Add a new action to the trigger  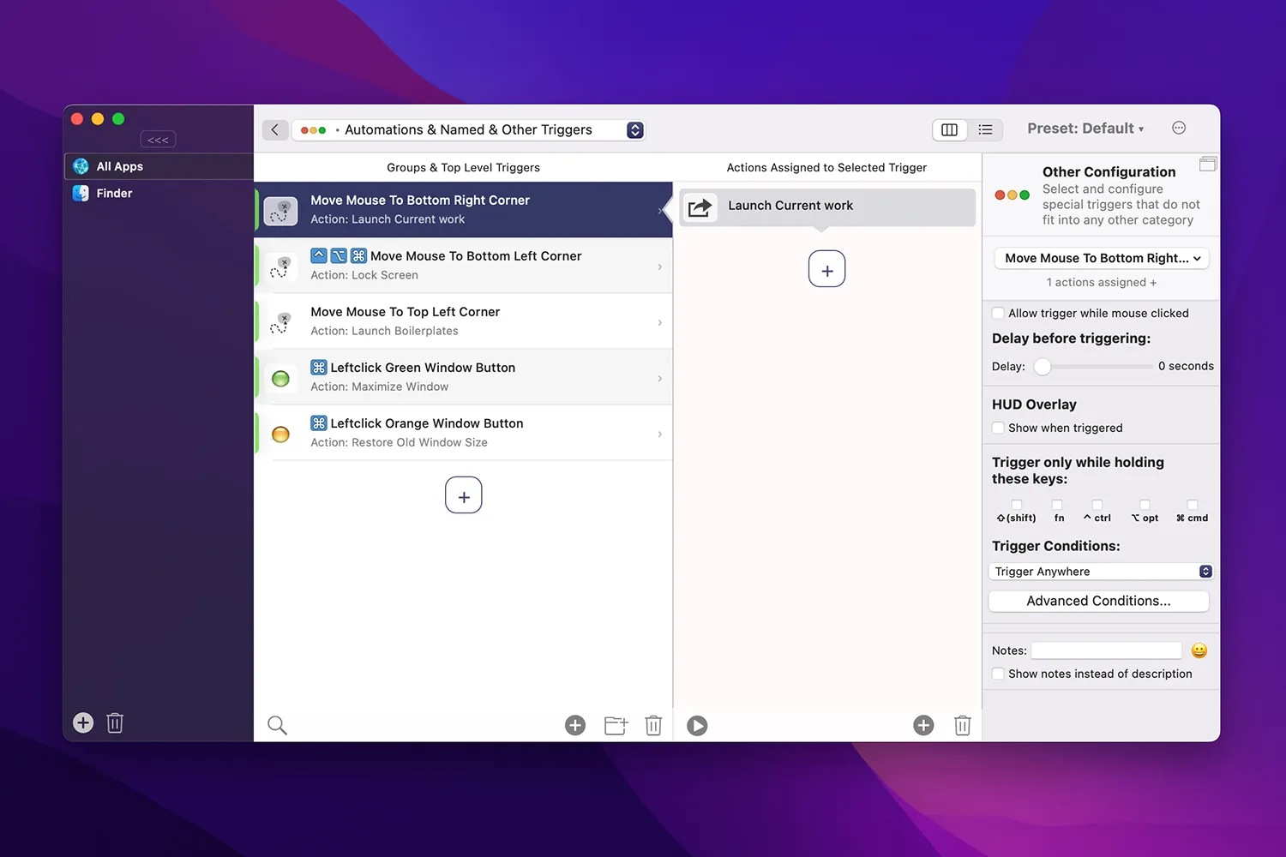tap(826, 268)
